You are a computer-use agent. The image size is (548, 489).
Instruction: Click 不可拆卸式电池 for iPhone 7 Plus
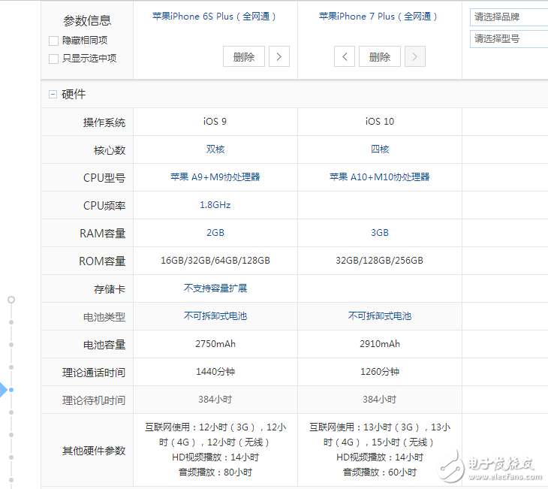coord(380,316)
